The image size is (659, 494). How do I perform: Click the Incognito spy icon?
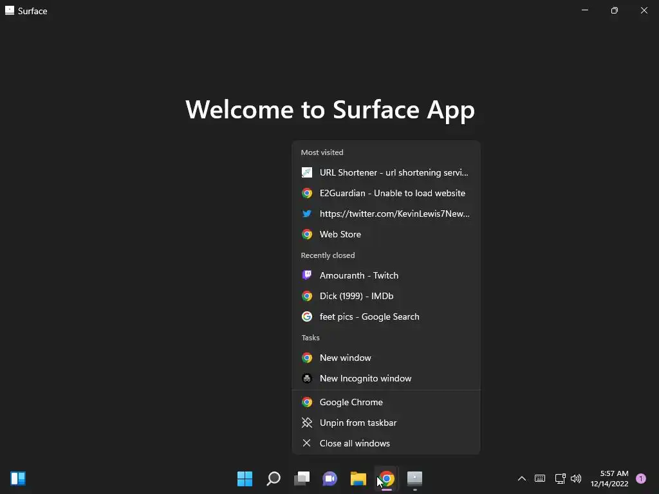(307, 378)
